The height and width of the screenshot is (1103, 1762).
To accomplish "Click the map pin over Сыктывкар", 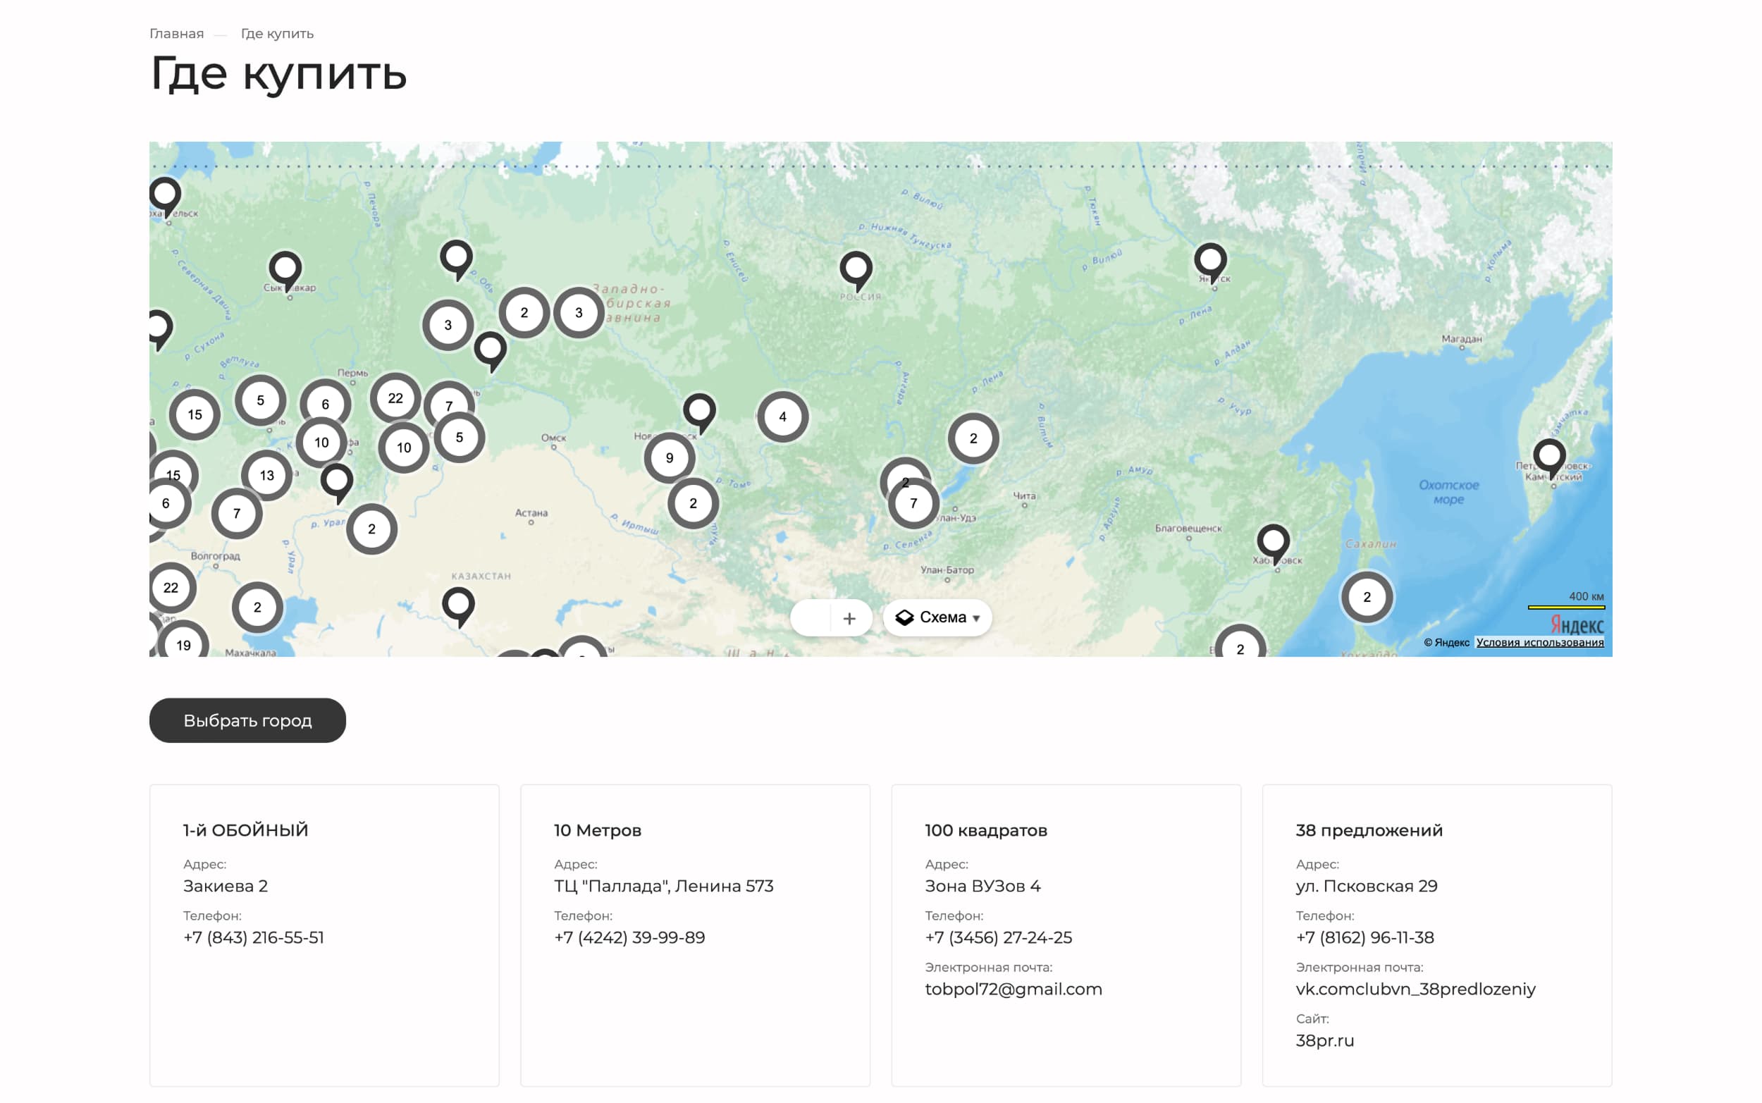I will [285, 267].
